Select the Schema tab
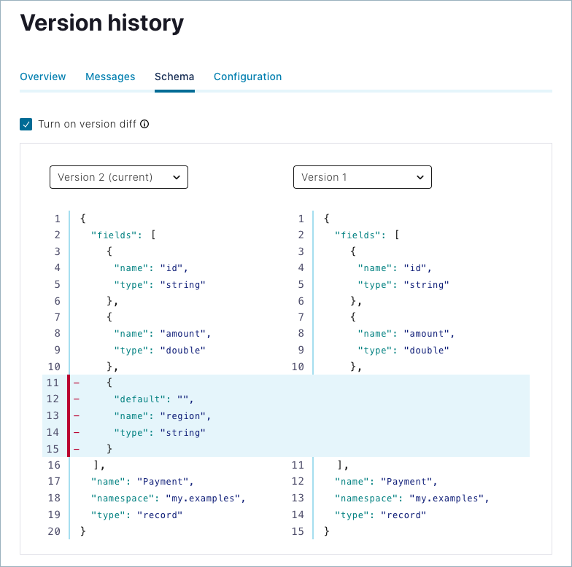 click(x=174, y=77)
